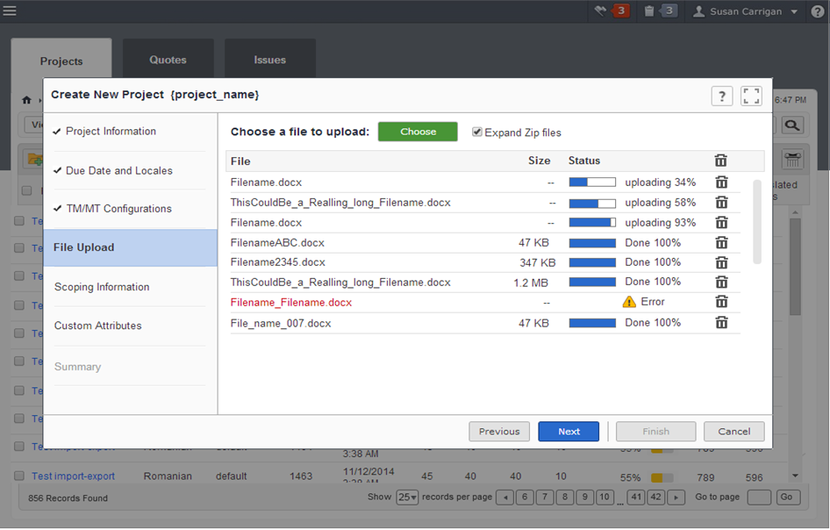Click progress bar of file uploading 34%
The height and width of the screenshot is (530, 830).
592,183
